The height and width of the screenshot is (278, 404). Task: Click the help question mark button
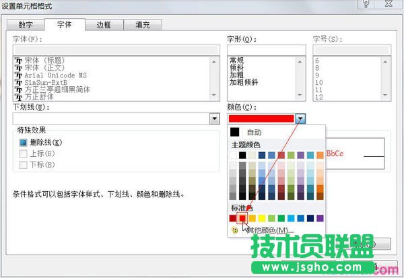tap(367, 3)
